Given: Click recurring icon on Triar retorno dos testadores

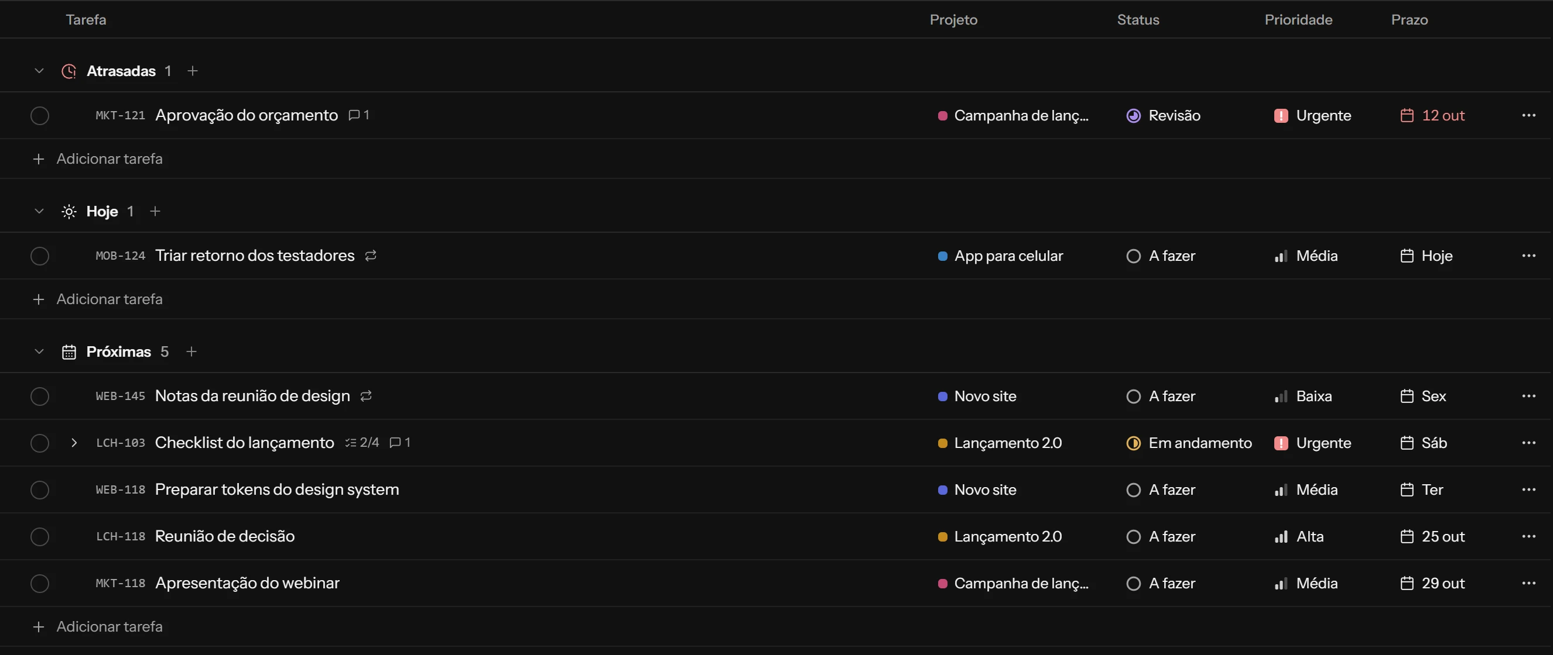Looking at the screenshot, I should 371,255.
